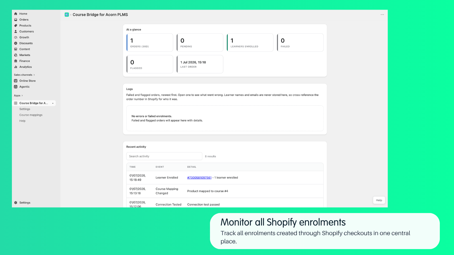Image resolution: width=454 pixels, height=255 pixels.
Task: Click the 'Connection test passed' detail
Action: pos(203,205)
